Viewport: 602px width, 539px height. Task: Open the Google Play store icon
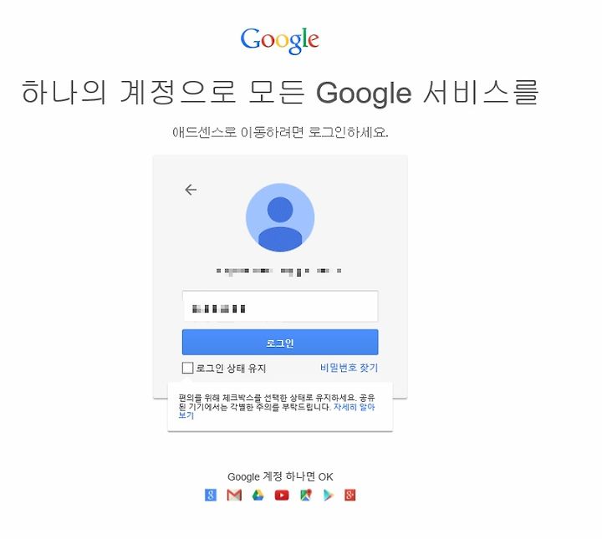329,496
